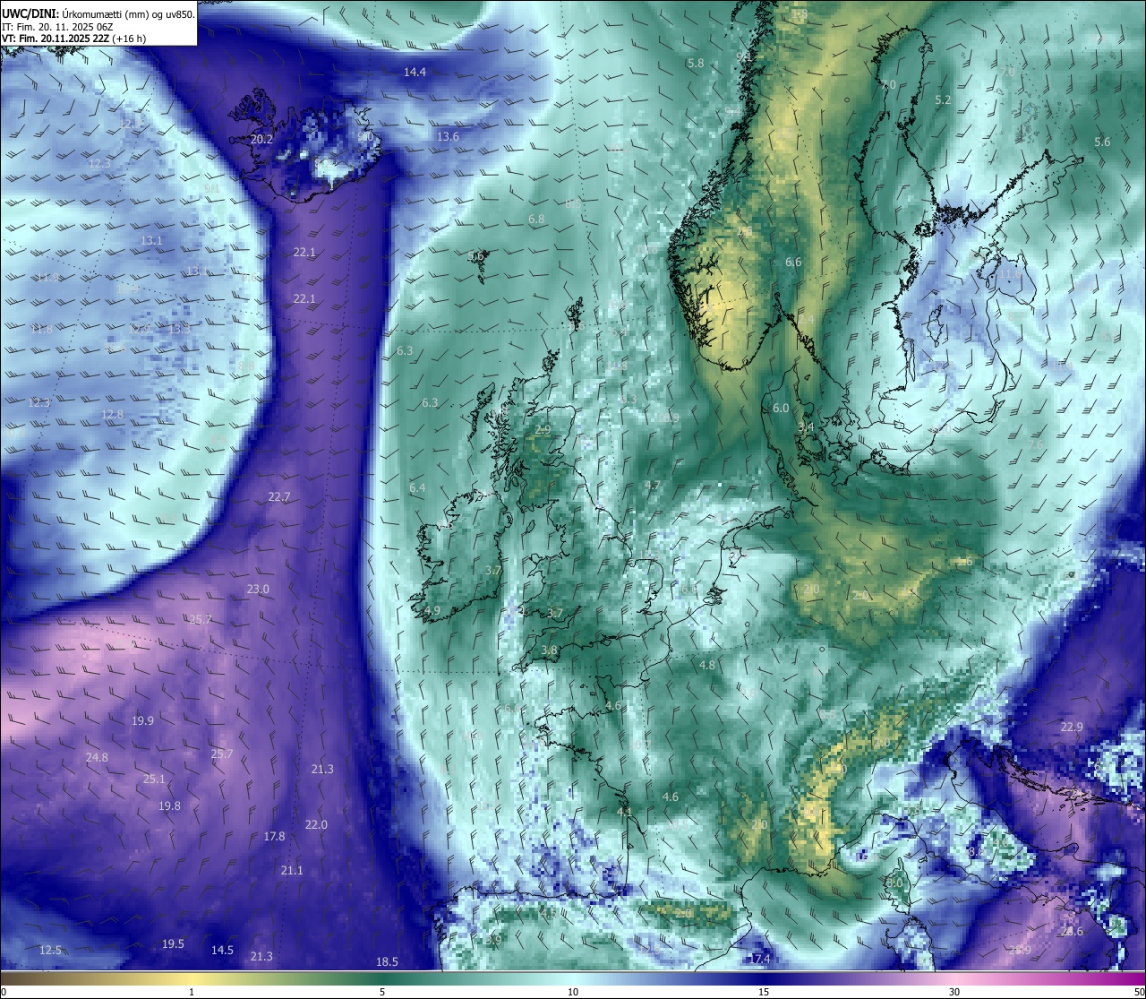Click the 4.7 value over the North Sea

tap(653, 485)
